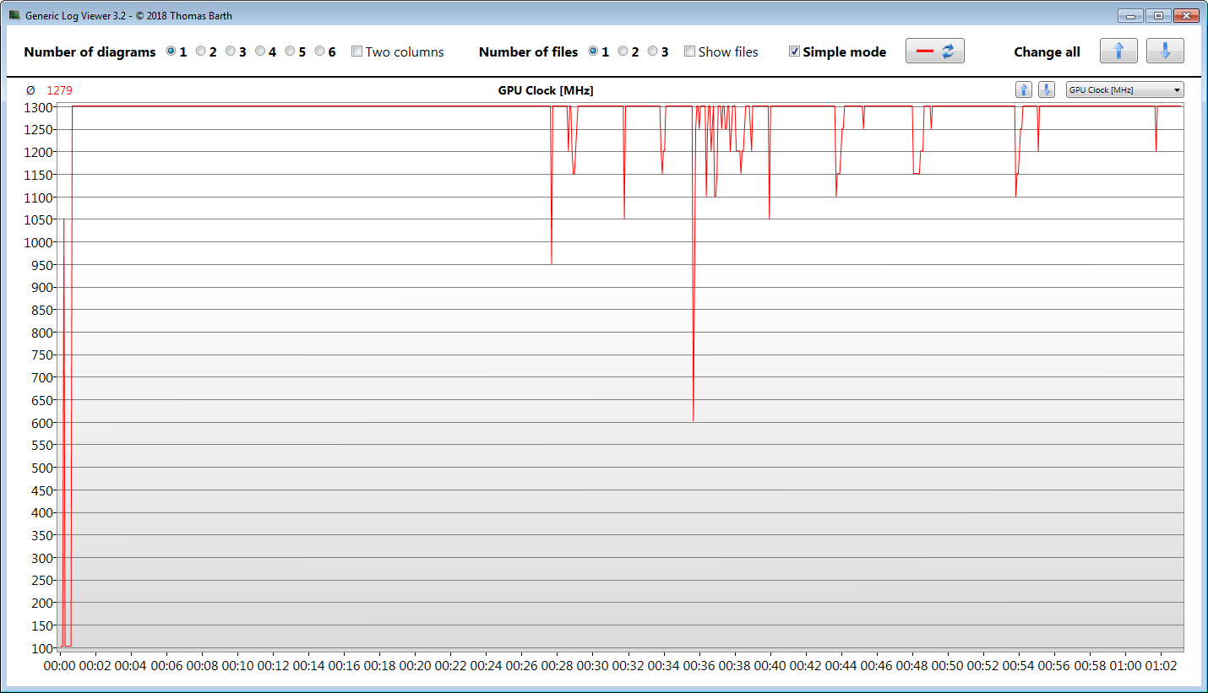Set number of diagrams to 5

point(290,51)
